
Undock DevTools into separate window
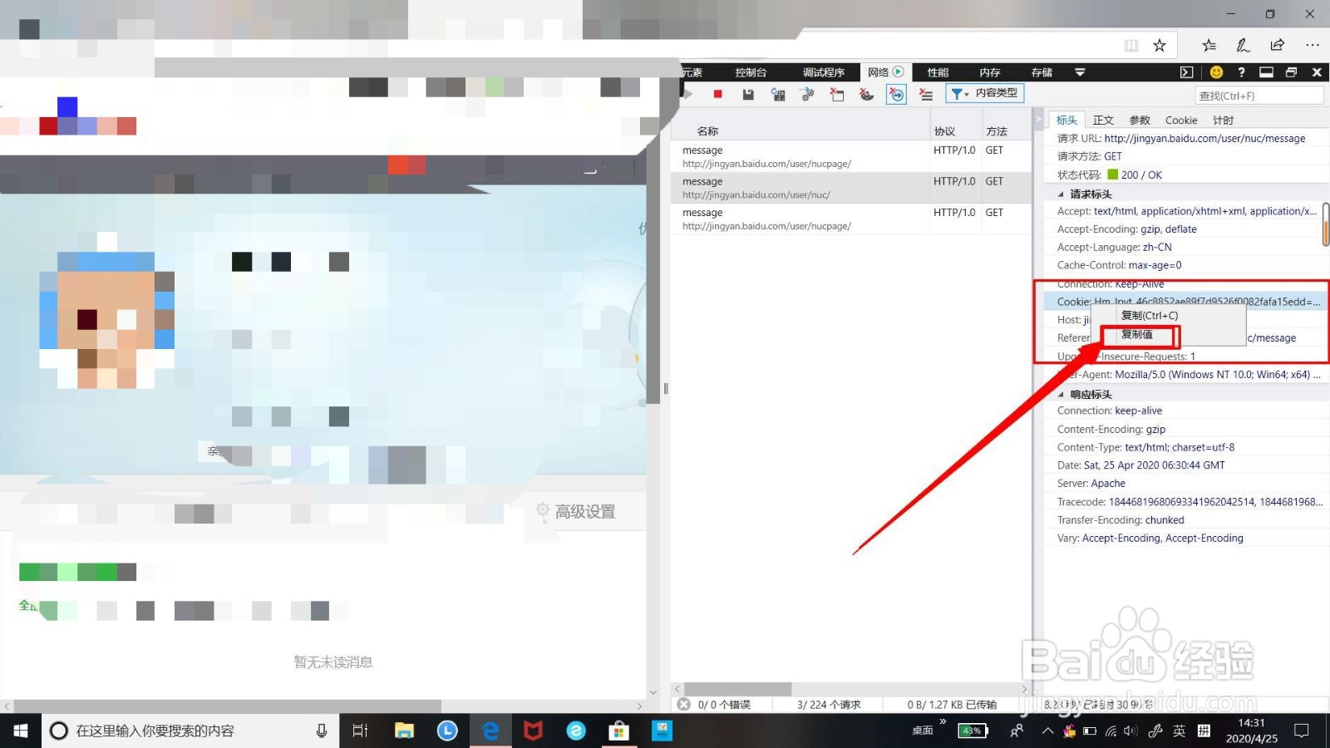tap(1291, 72)
